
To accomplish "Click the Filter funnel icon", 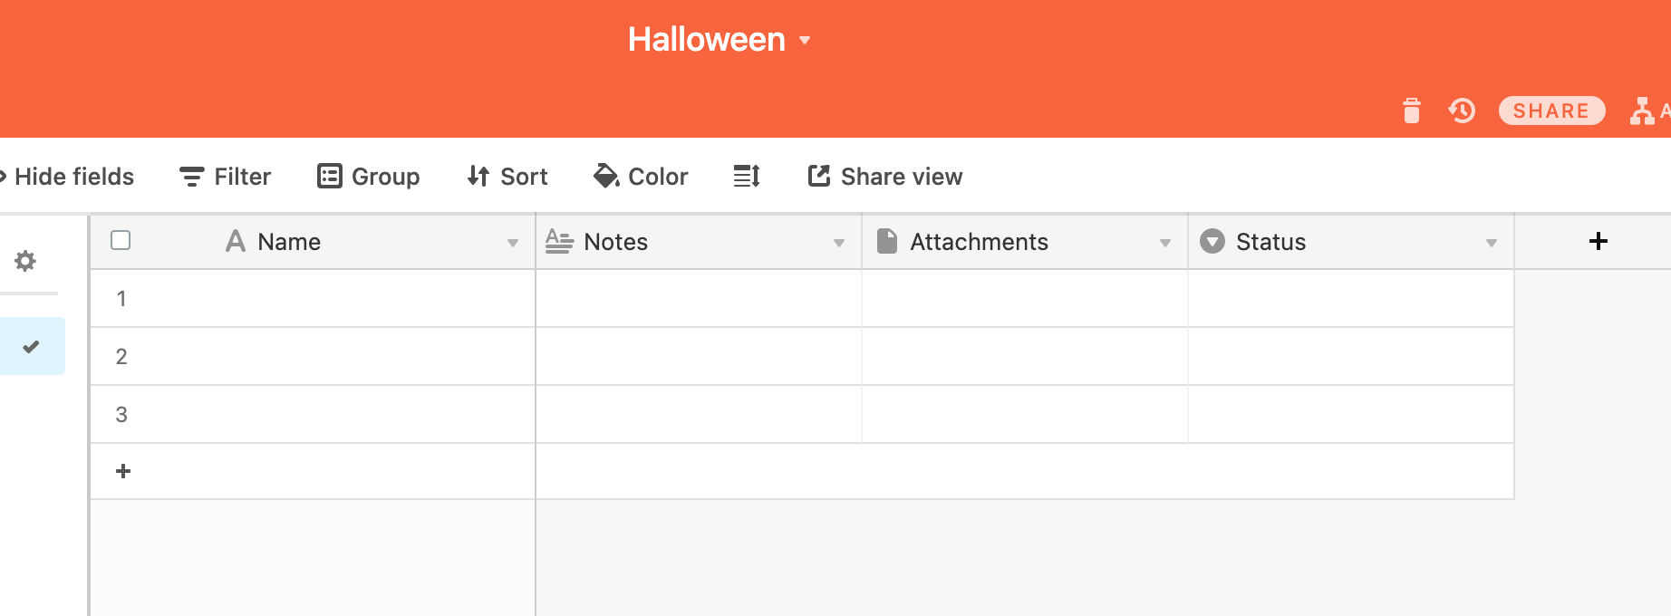I will (191, 177).
